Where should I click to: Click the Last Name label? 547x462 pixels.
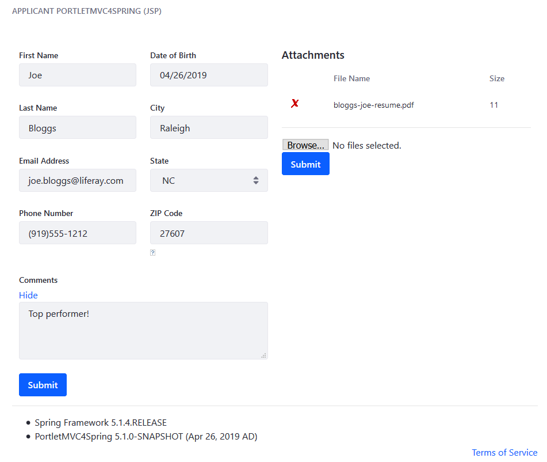point(38,108)
